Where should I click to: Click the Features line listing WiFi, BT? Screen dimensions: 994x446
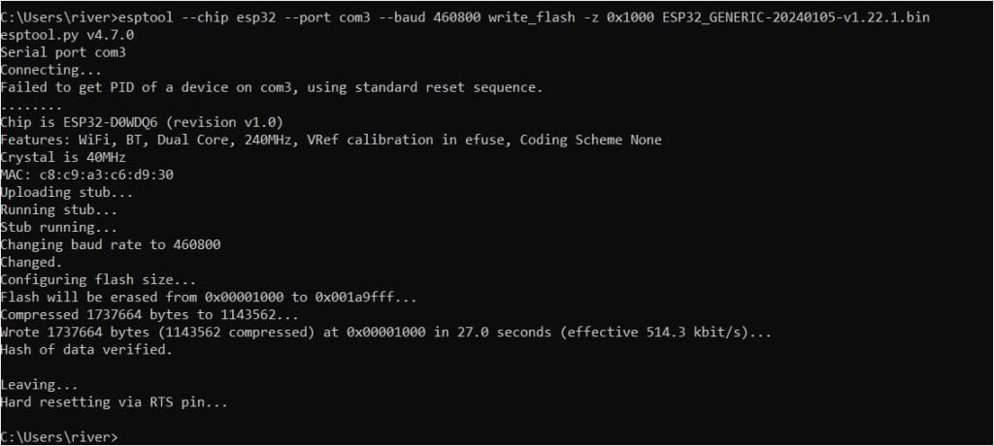pyautogui.click(x=330, y=140)
